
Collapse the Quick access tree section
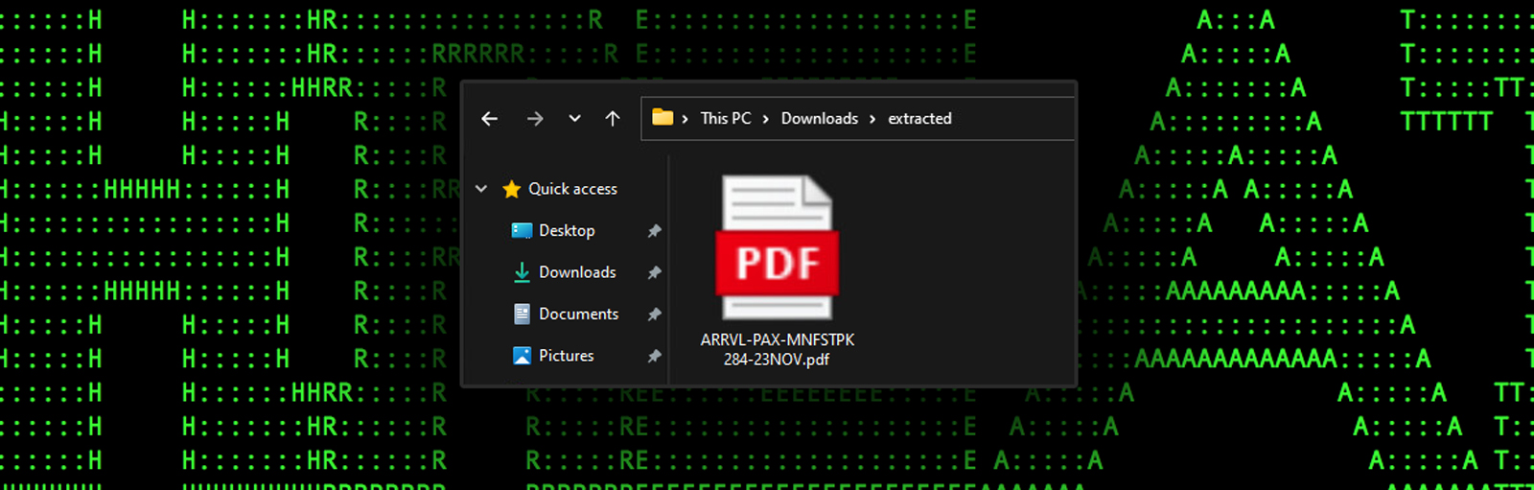pos(481,189)
